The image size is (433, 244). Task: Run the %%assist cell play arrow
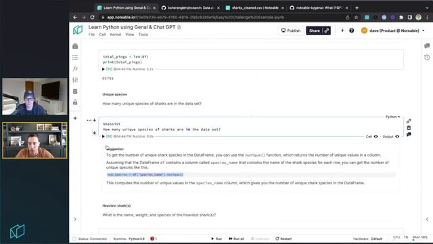pos(104,136)
